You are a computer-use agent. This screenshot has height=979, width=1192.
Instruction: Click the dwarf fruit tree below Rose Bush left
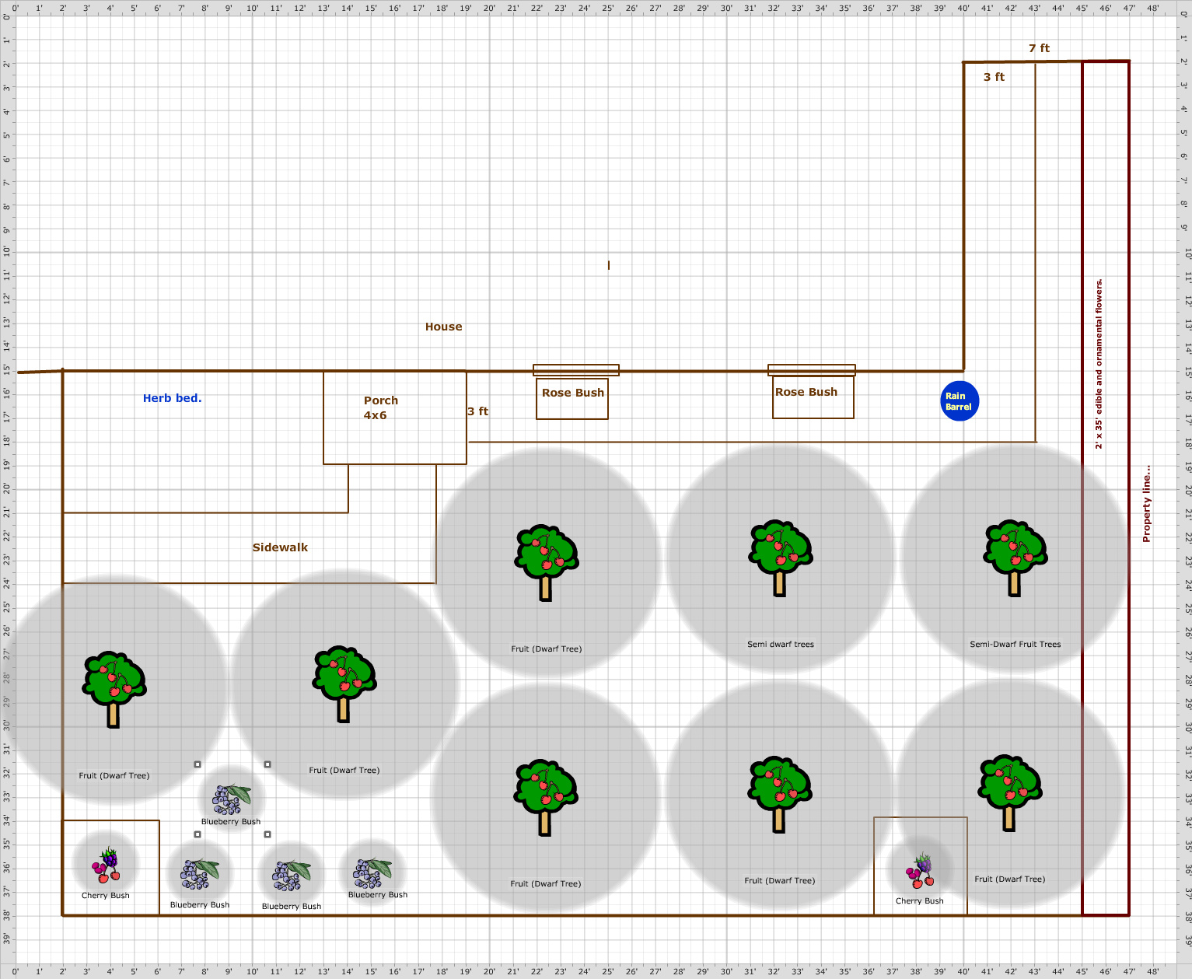pos(546,563)
